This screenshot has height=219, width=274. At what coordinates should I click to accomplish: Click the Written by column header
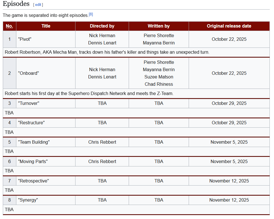click(x=159, y=26)
